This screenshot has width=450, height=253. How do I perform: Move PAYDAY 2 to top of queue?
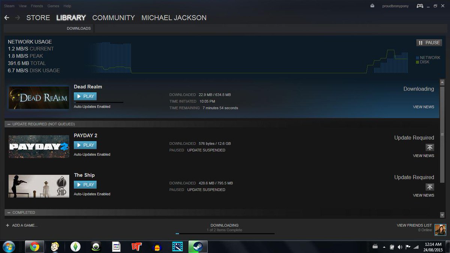(x=430, y=148)
